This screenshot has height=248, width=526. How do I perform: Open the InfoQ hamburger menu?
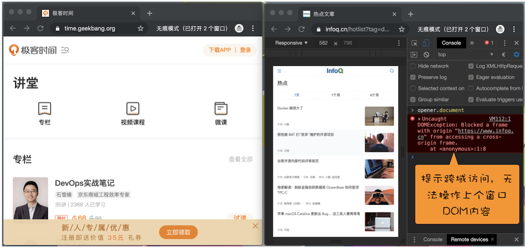[x=279, y=71]
